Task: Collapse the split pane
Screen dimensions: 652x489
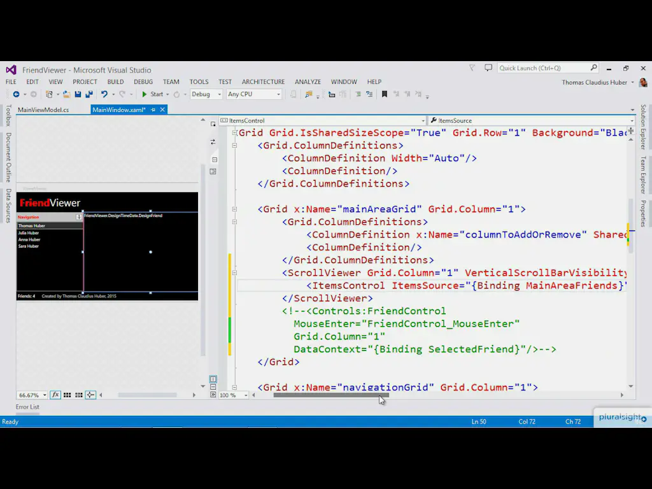Action: 213,395
